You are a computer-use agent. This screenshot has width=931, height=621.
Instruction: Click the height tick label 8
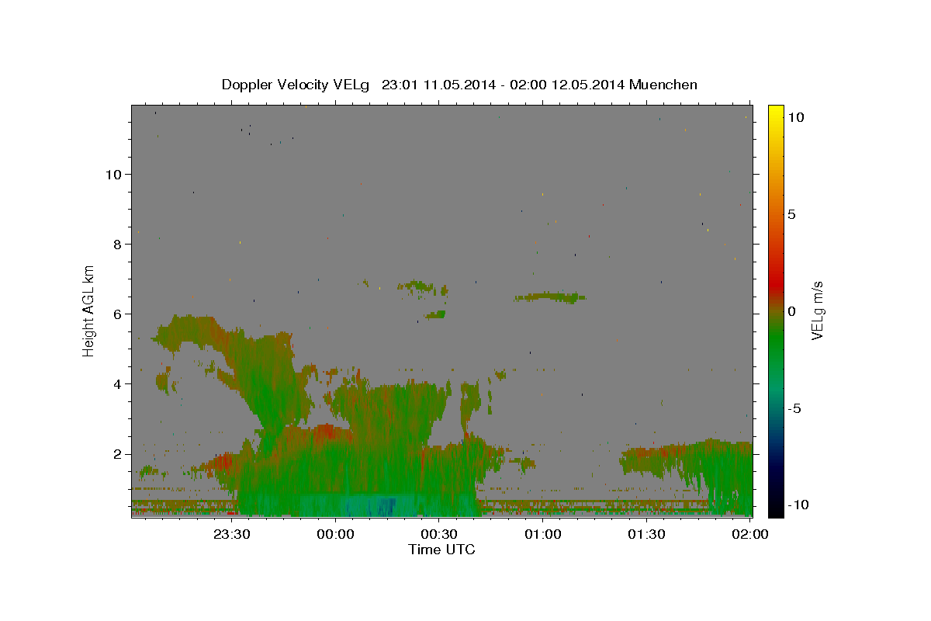(x=118, y=244)
